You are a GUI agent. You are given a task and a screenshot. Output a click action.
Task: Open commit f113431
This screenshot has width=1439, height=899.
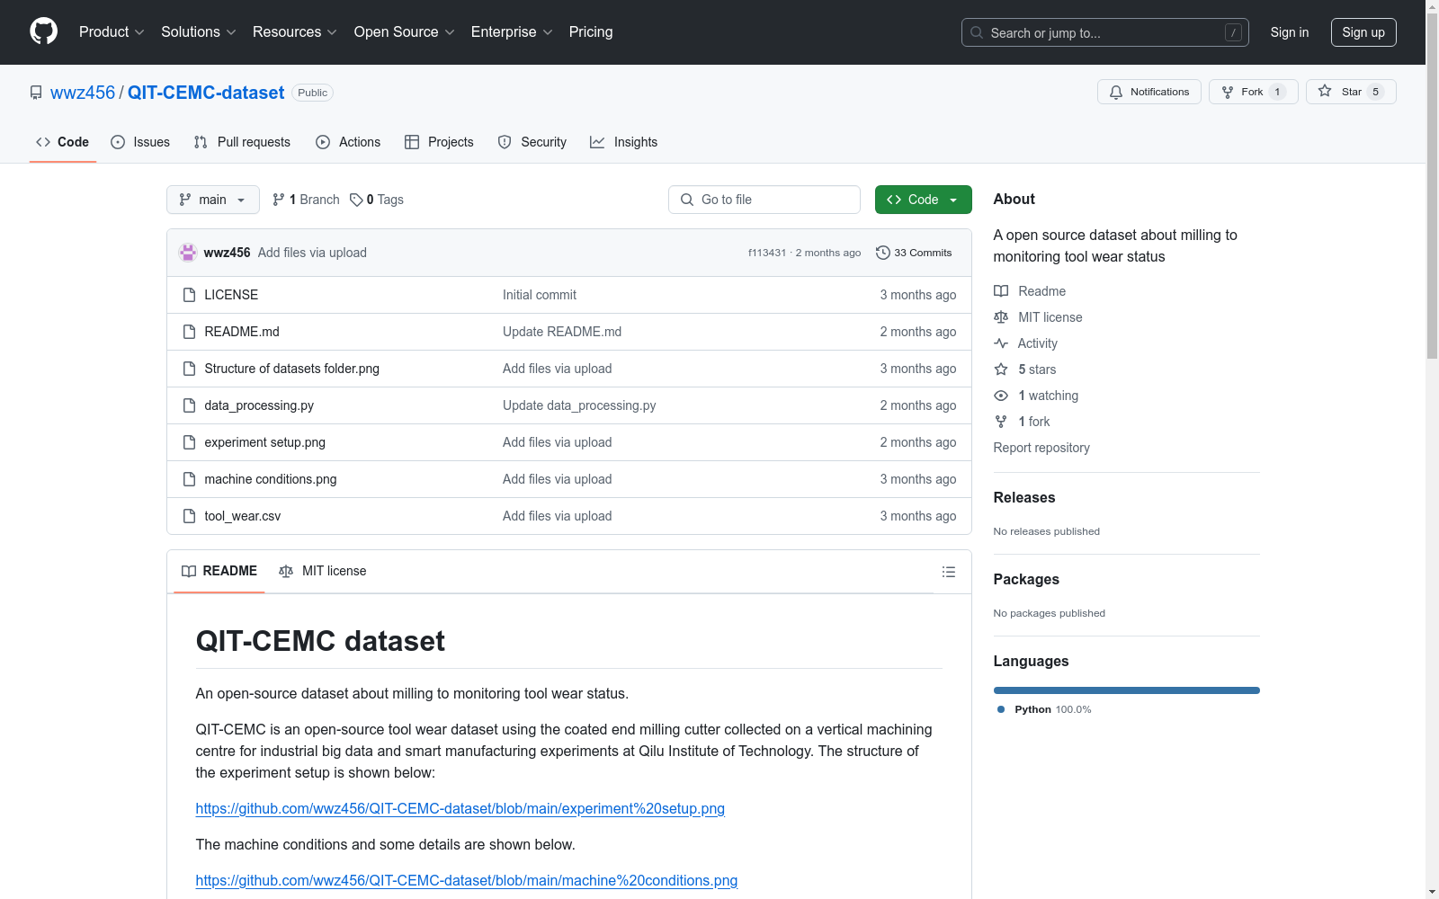pos(767,254)
